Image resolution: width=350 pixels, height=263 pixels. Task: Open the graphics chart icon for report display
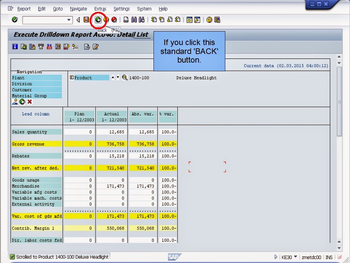(x=32, y=47)
